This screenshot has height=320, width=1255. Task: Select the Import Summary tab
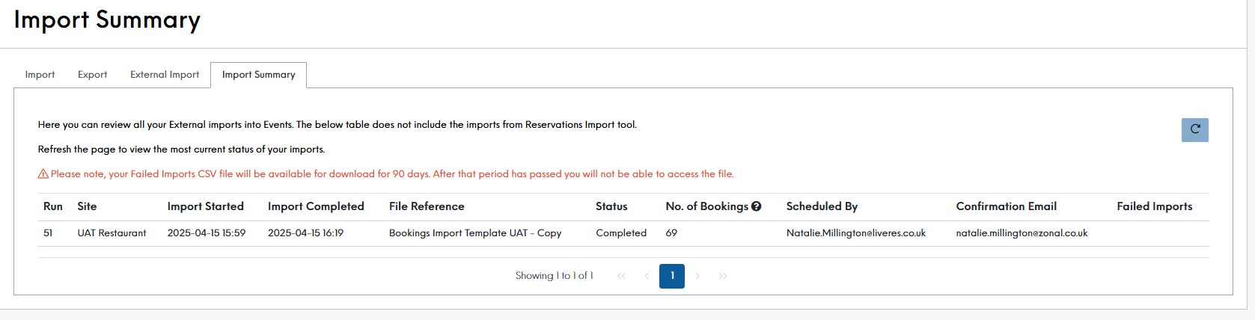click(x=258, y=75)
